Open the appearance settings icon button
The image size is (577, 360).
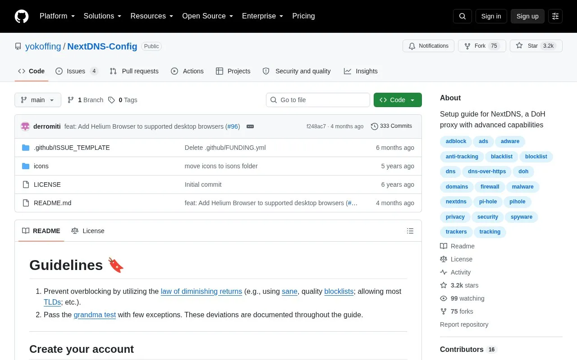[x=555, y=16]
